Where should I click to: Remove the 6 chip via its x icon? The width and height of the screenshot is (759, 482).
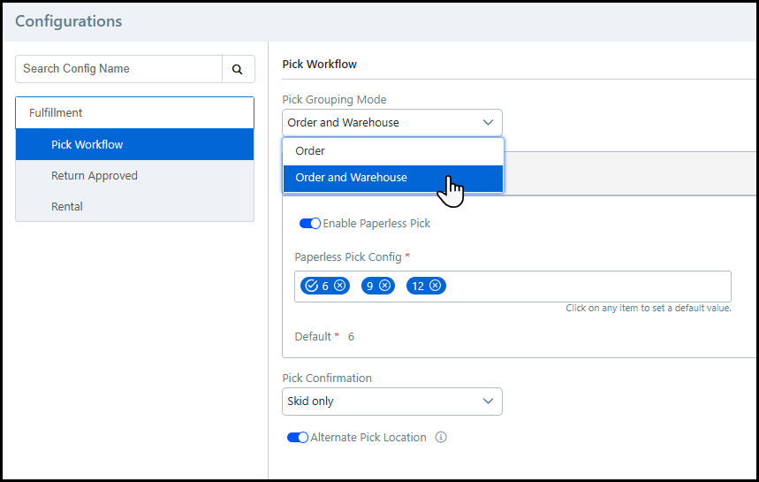pyautogui.click(x=340, y=286)
